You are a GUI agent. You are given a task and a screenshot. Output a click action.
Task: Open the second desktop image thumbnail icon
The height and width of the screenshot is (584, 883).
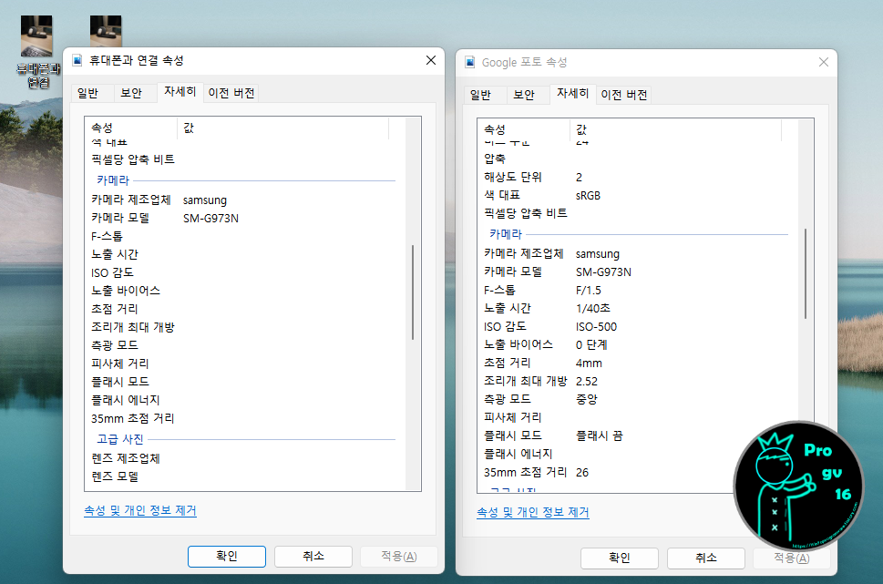106,32
